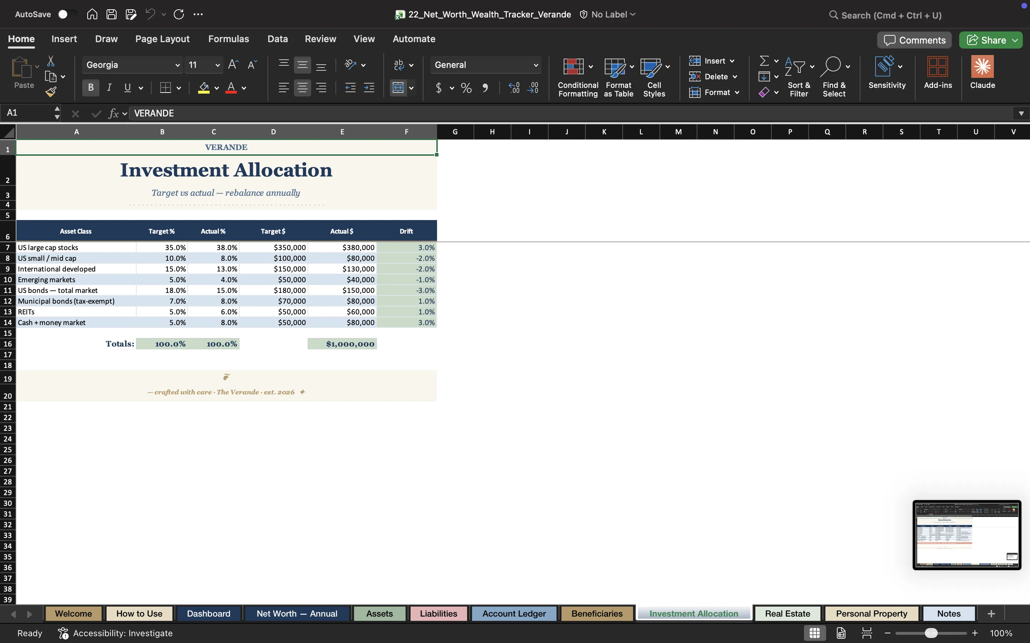The height and width of the screenshot is (643, 1030).
Task: Click the Comments button
Action: tap(914, 40)
